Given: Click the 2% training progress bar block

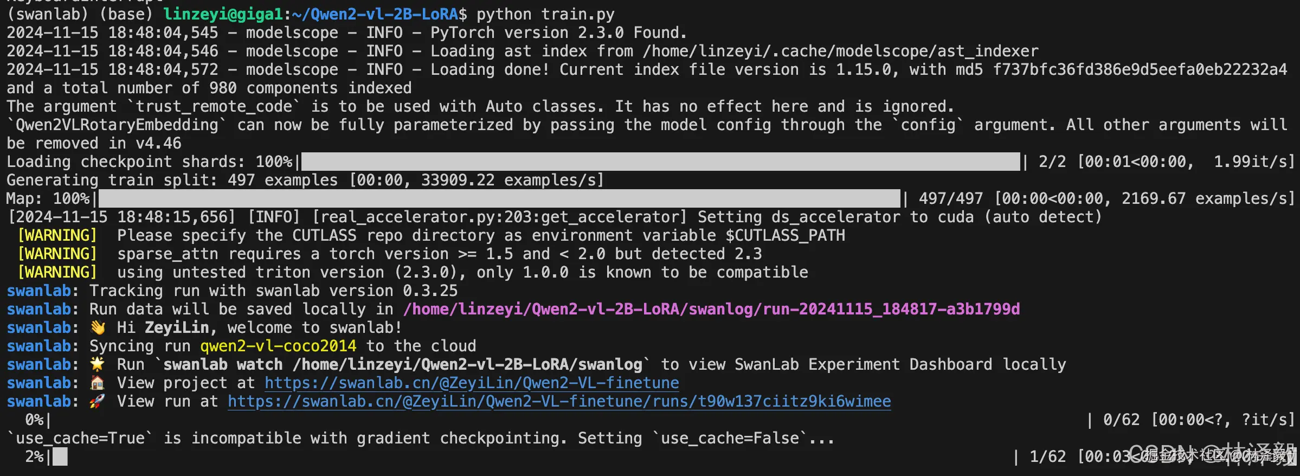Looking at the screenshot, I should pos(60,456).
